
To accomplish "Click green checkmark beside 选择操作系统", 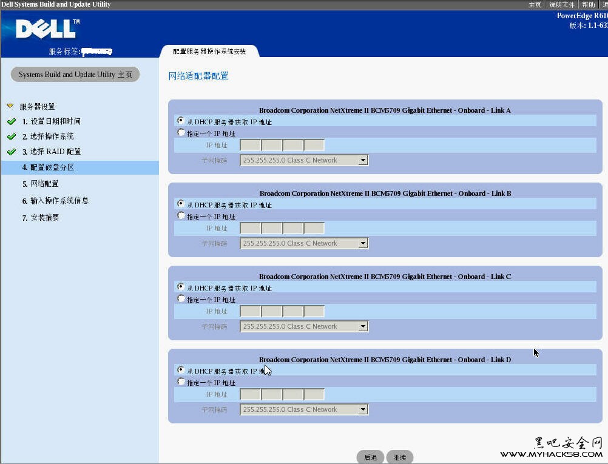I will point(12,136).
